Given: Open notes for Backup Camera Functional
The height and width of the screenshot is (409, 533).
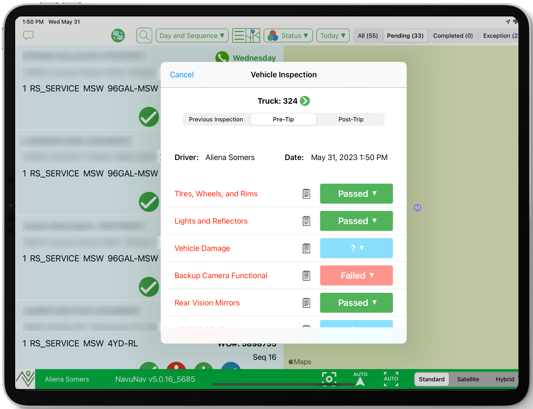Looking at the screenshot, I should click(306, 275).
